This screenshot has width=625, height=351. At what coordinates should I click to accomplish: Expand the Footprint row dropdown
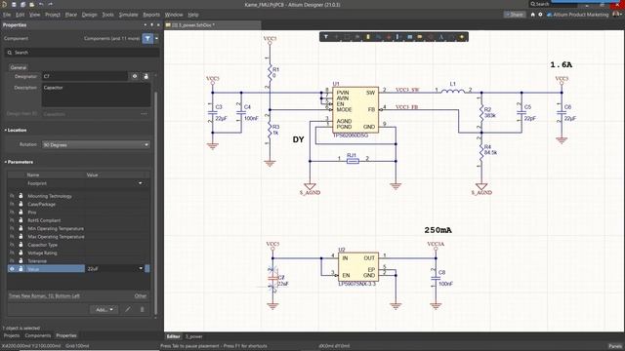(141, 183)
